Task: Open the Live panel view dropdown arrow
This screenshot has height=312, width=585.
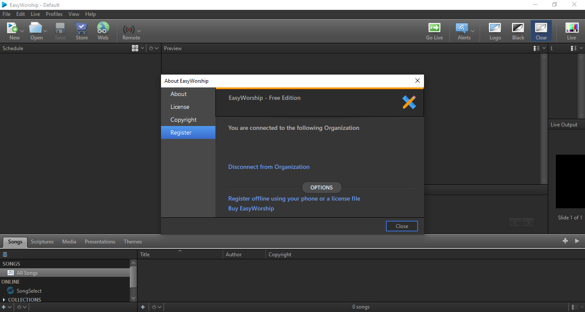Action: click(x=581, y=48)
